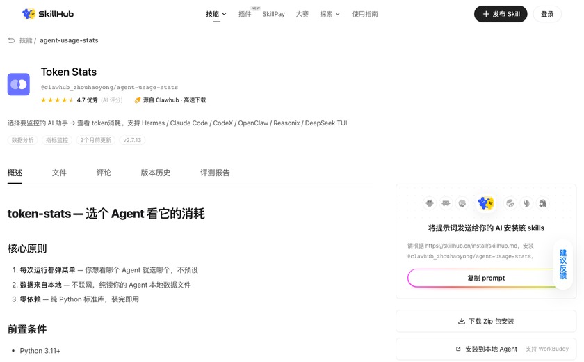Click the Token Stats title
Viewport: 584px width, 362px height.
[69, 72]
